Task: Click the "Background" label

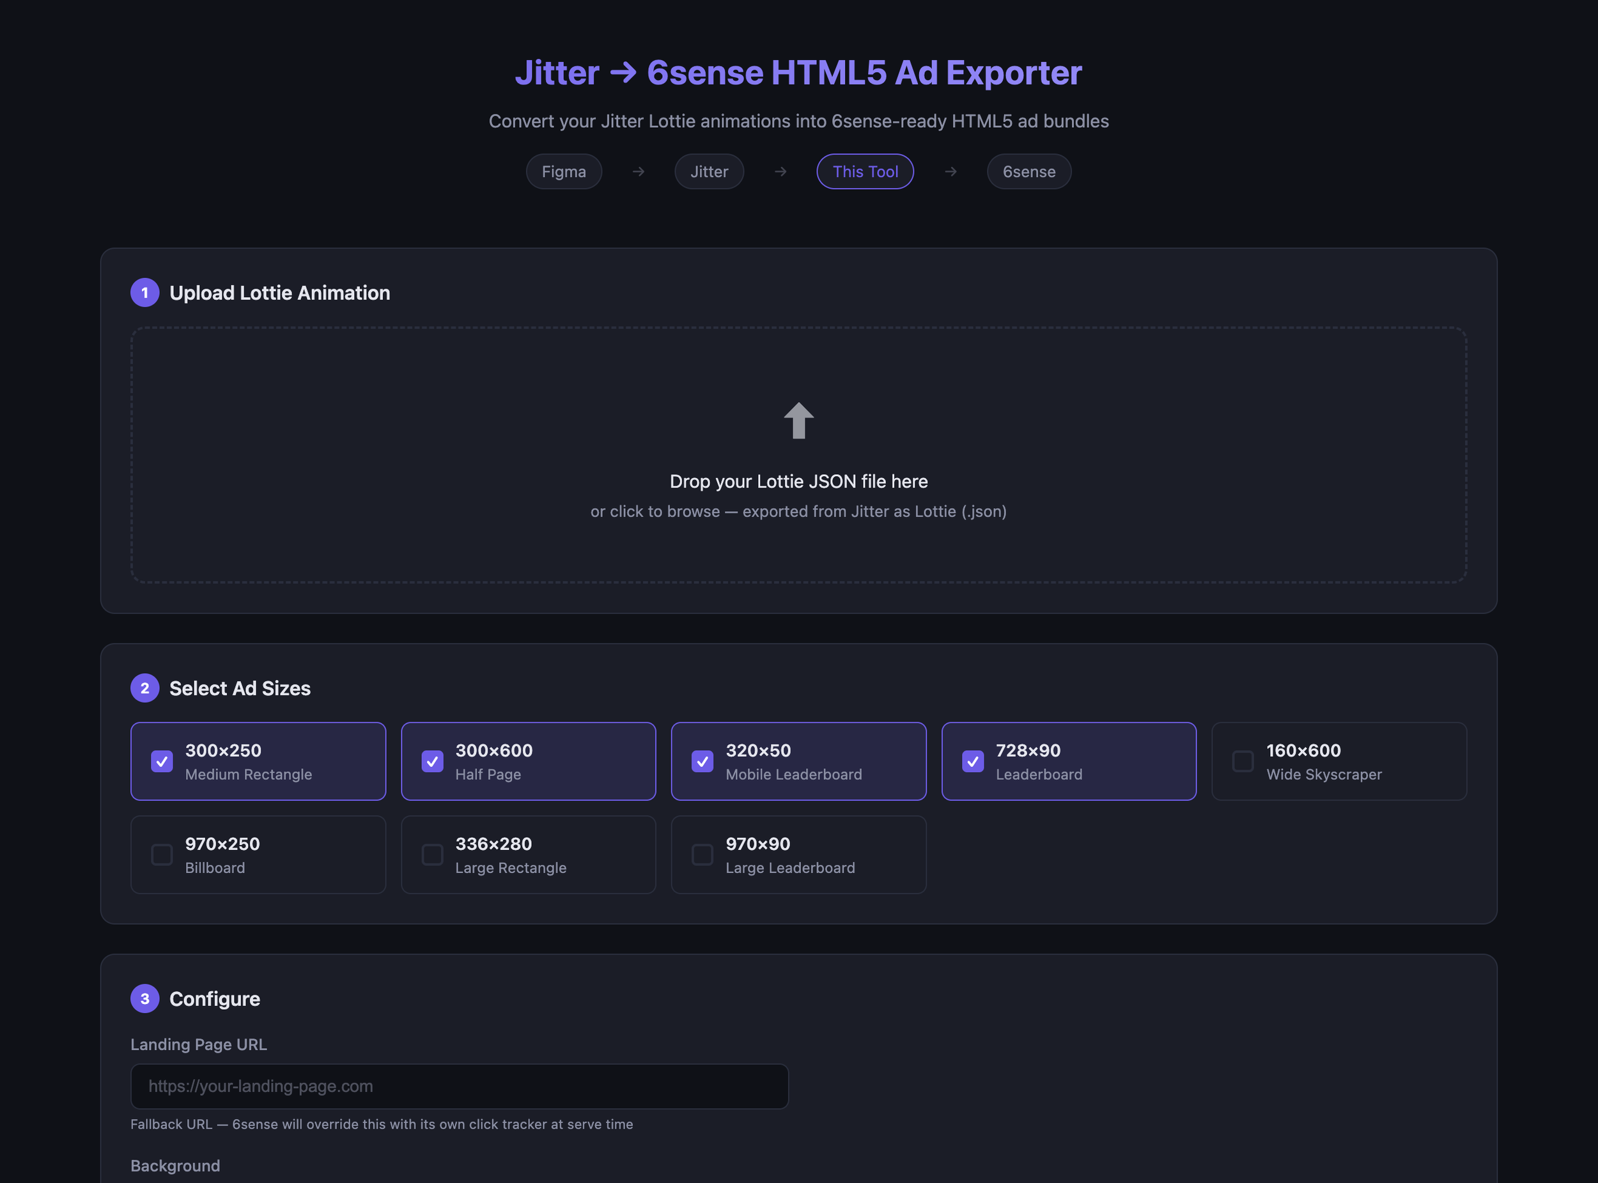Action: click(175, 1166)
